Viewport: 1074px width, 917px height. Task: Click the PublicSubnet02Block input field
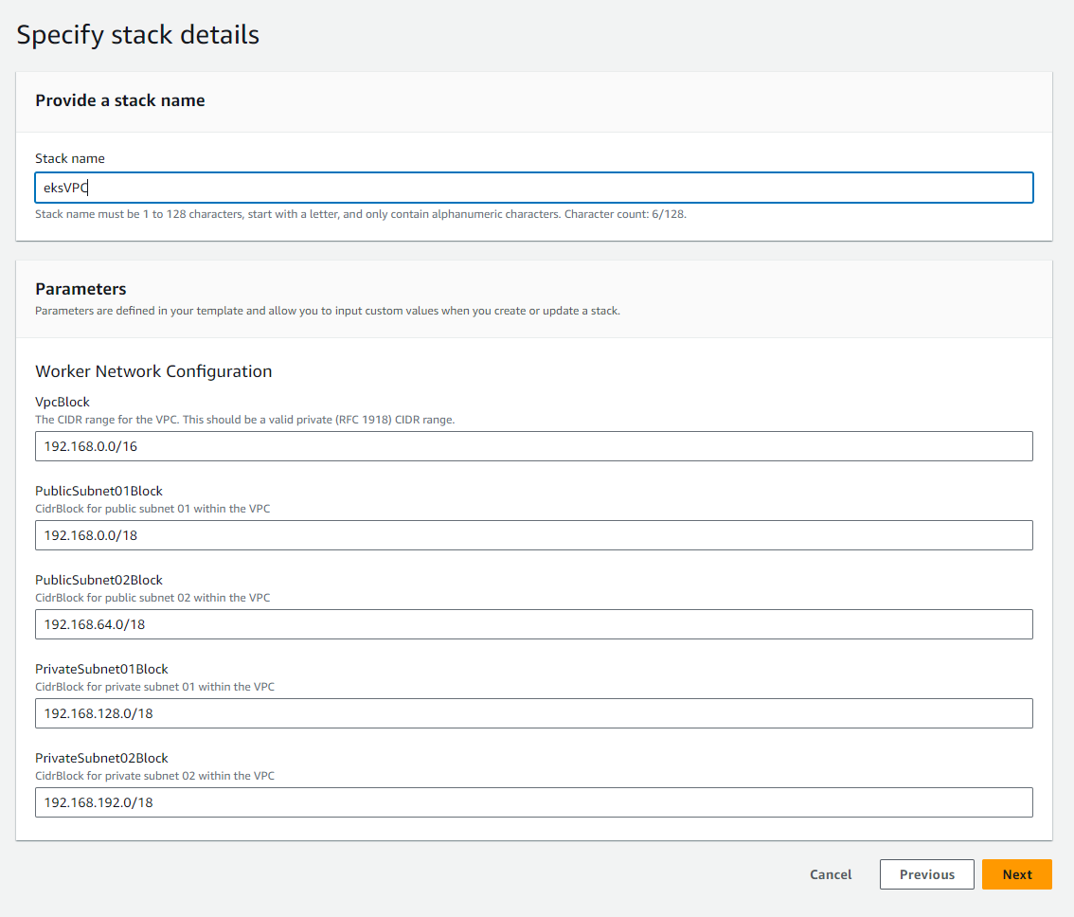click(x=533, y=624)
